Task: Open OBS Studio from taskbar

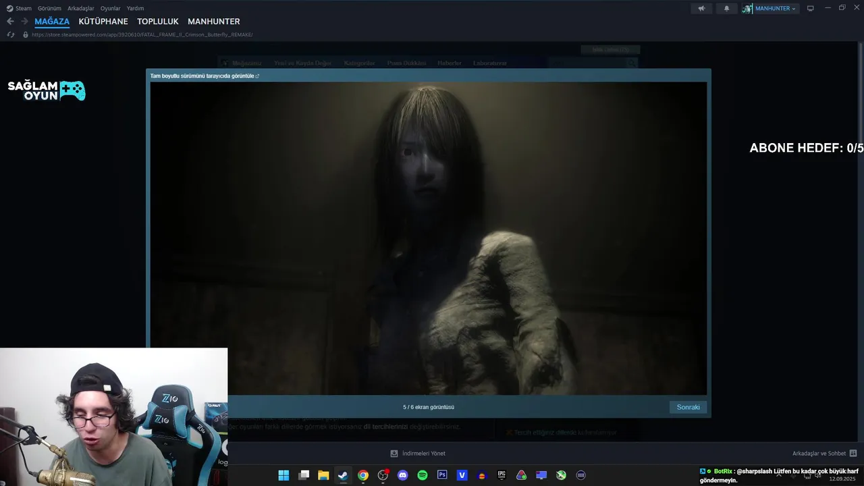Action: click(383, 475)
